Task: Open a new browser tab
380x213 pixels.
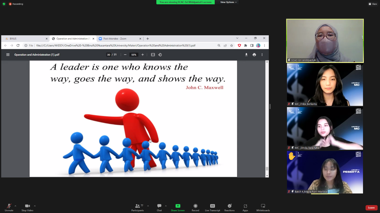Action: coord(148,39)
